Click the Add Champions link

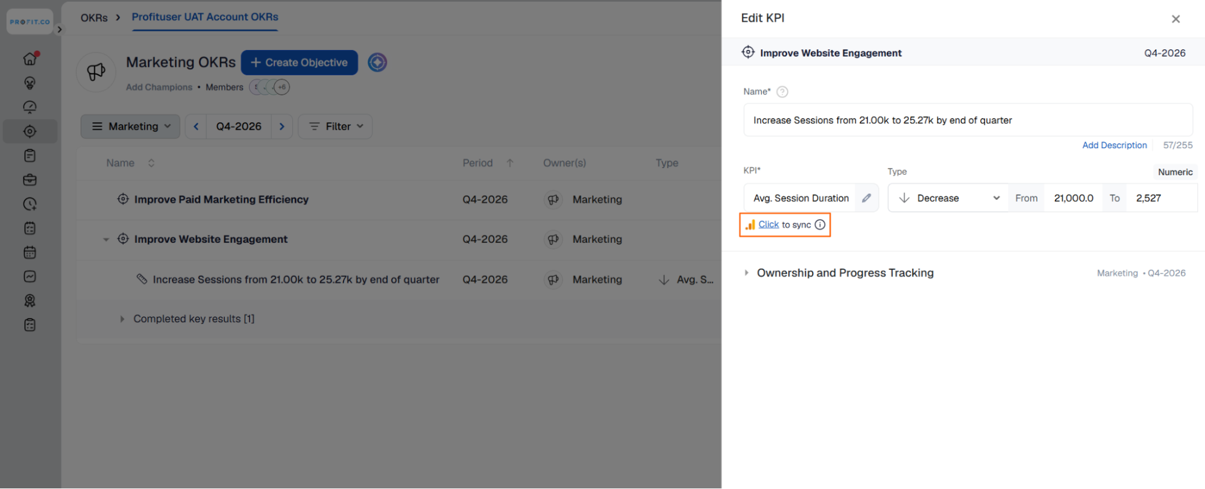click(159, 87)
